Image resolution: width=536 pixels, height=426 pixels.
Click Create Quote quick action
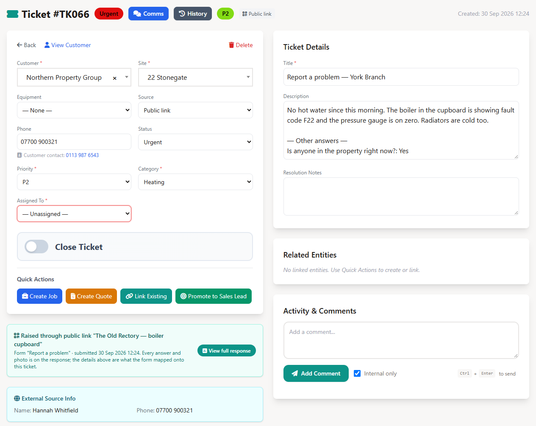click(x=91, y=296)
